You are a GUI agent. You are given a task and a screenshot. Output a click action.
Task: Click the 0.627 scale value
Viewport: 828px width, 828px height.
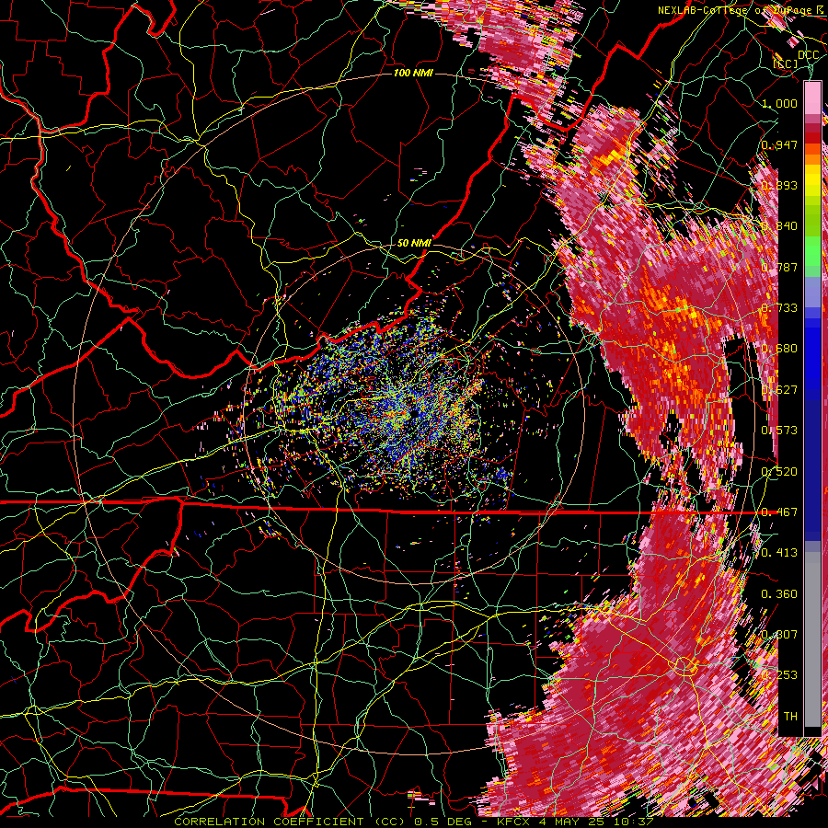779,390
